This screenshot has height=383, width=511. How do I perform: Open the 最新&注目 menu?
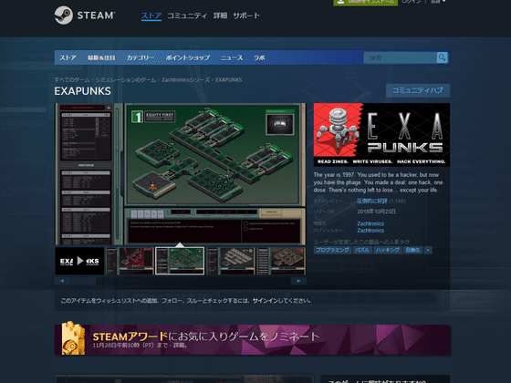101,57
